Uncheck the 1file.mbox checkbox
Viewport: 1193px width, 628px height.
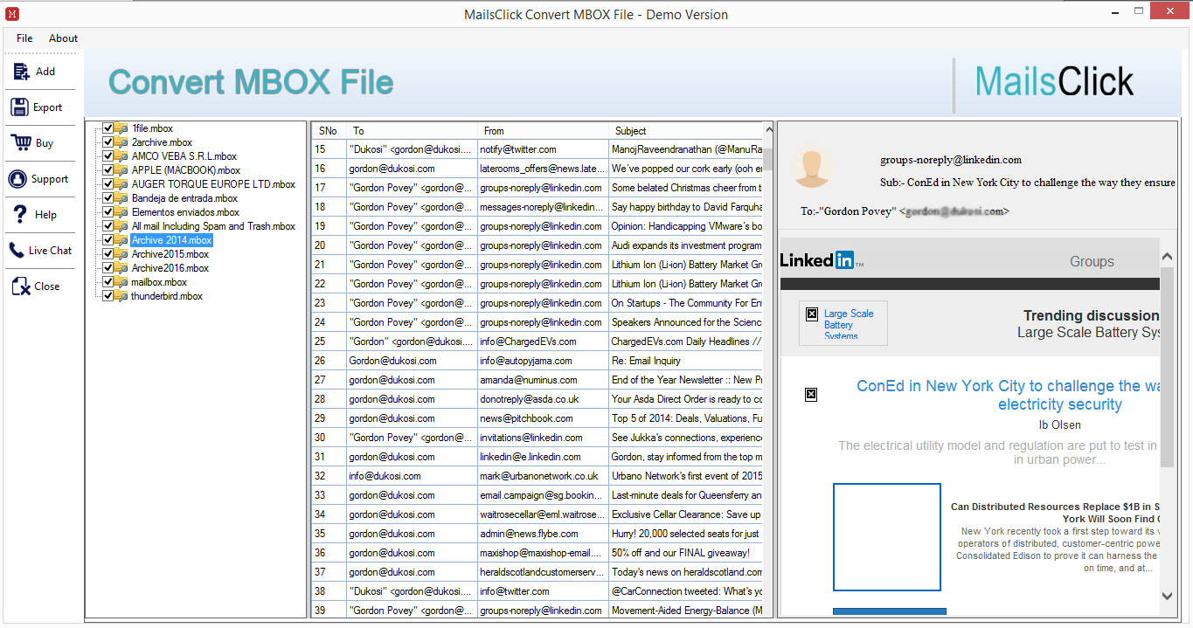(108, 128)
